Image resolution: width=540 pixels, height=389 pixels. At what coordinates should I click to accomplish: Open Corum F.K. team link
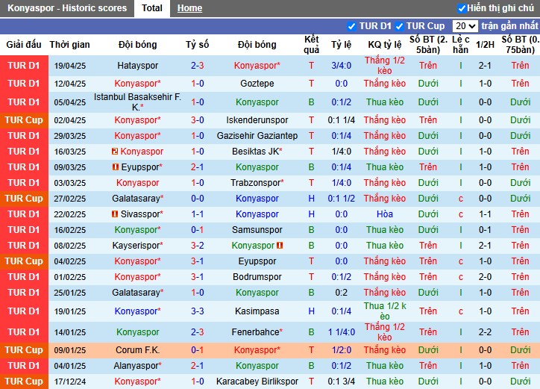pos(137,350)
